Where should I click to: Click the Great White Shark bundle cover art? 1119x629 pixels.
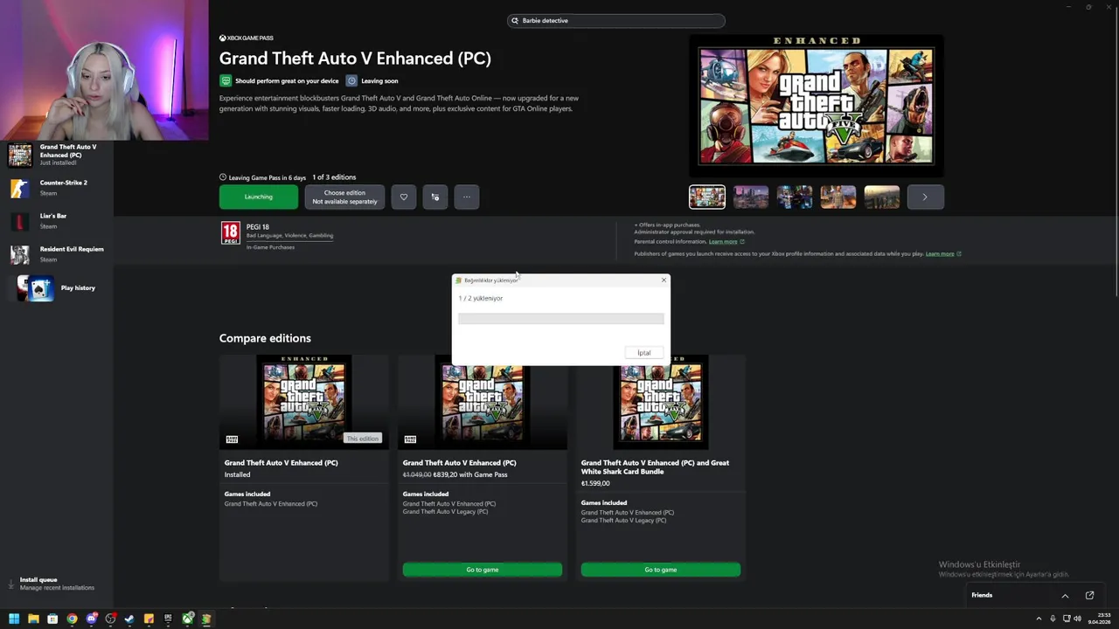(661, 402)
